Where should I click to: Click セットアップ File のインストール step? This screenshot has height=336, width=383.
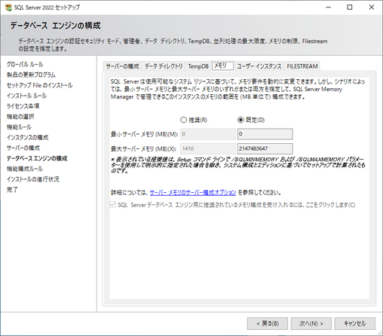tap(39, 85)
